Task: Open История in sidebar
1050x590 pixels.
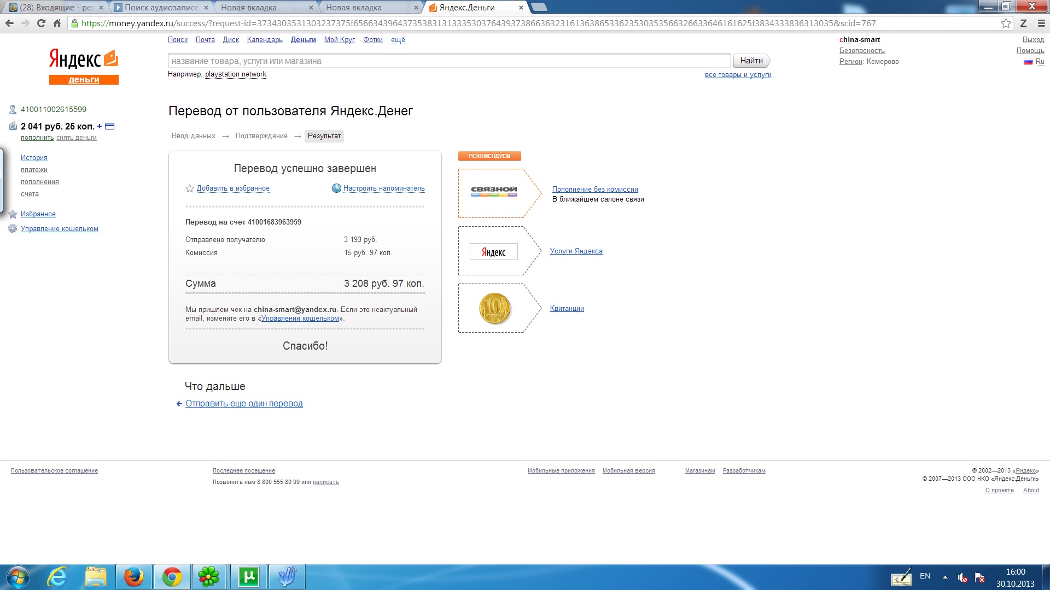Action: [34, 158]
